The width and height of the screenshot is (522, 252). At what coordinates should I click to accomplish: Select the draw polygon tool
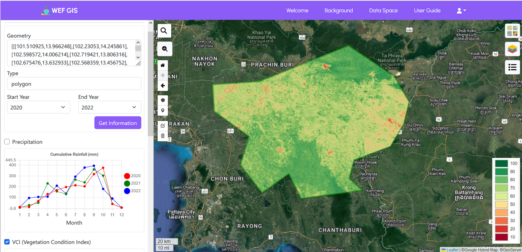[163, 100]
